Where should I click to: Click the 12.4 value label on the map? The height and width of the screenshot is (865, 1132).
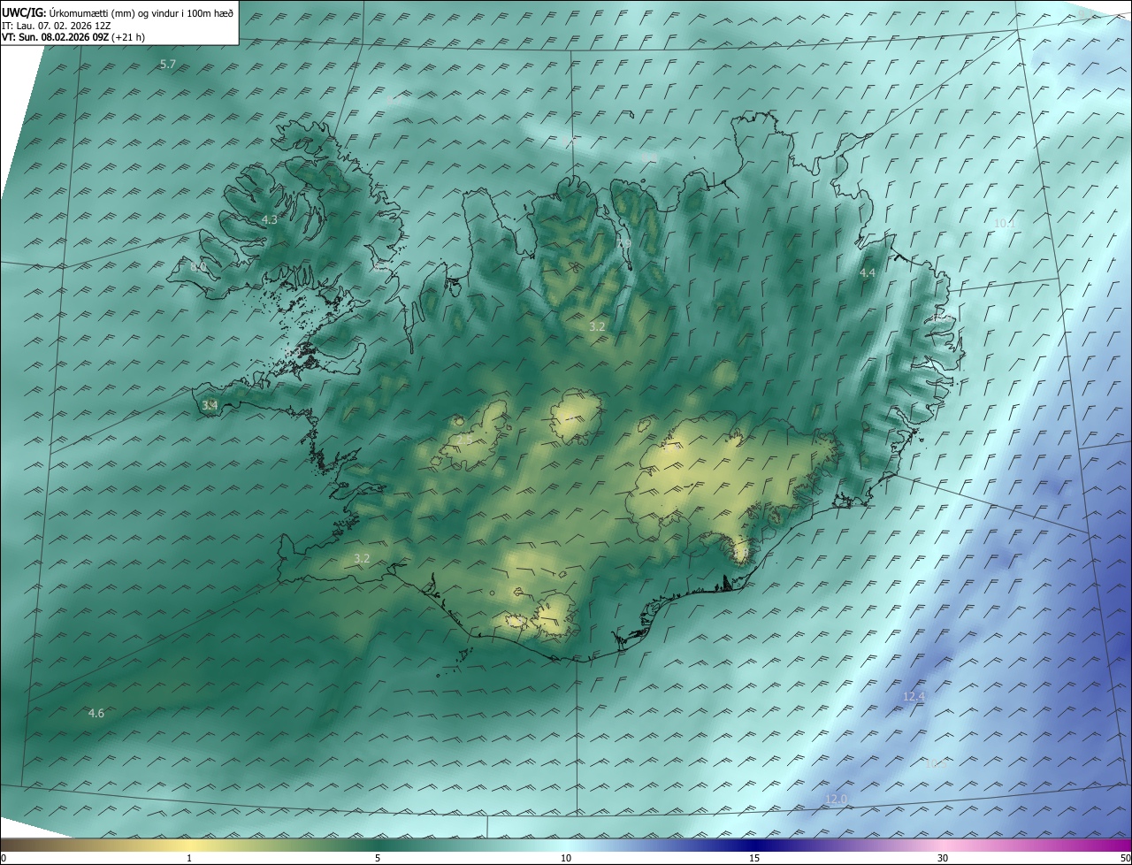(x=914, y=697)
